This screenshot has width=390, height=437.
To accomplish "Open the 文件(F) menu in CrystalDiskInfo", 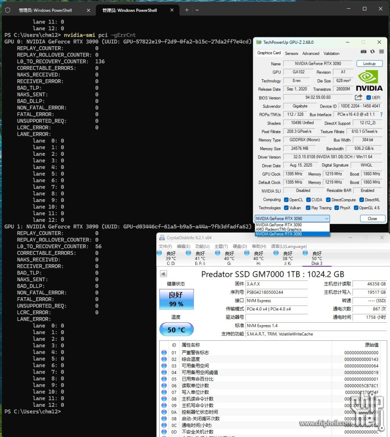I will [x=166, y=246].
